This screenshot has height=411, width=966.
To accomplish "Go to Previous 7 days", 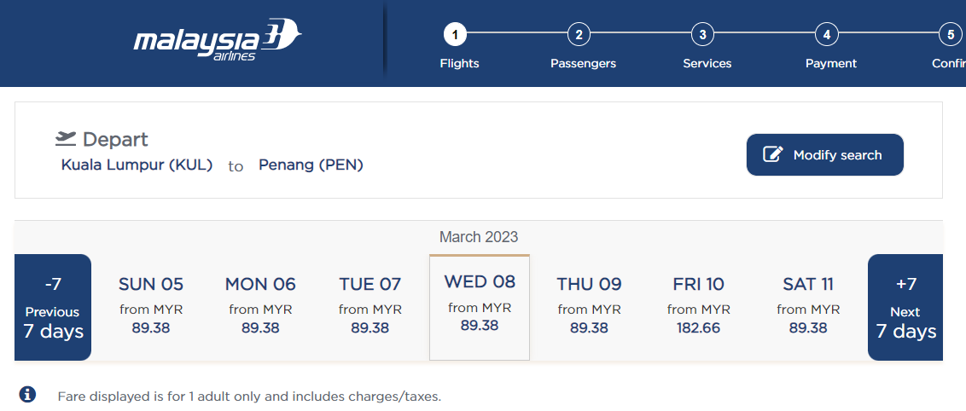I will pos(53,307).
